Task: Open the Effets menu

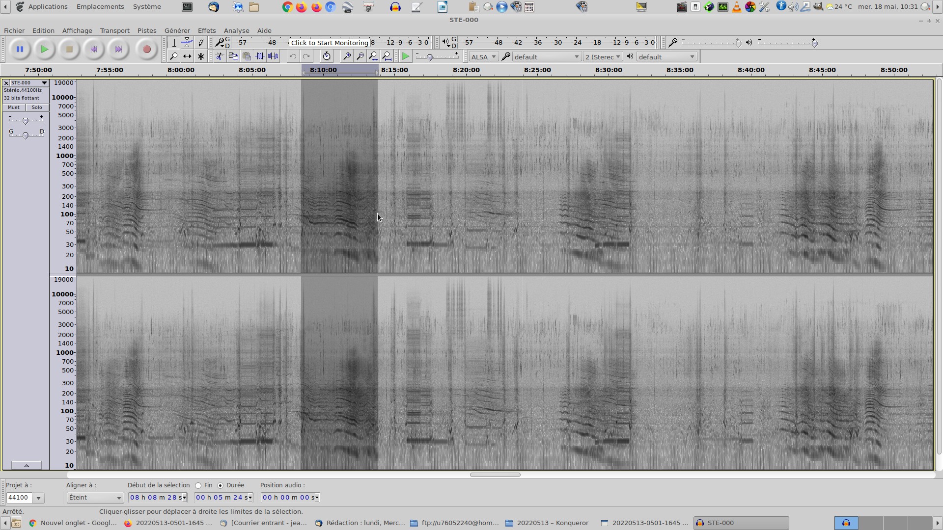Action: pyautogui.click(x=206, y=30)
